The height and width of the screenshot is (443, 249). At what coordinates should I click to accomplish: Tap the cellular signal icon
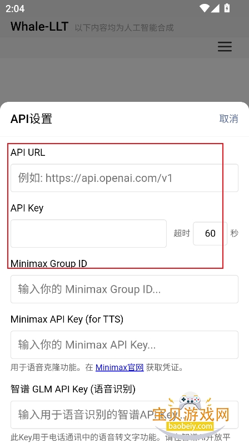[215, 8]
